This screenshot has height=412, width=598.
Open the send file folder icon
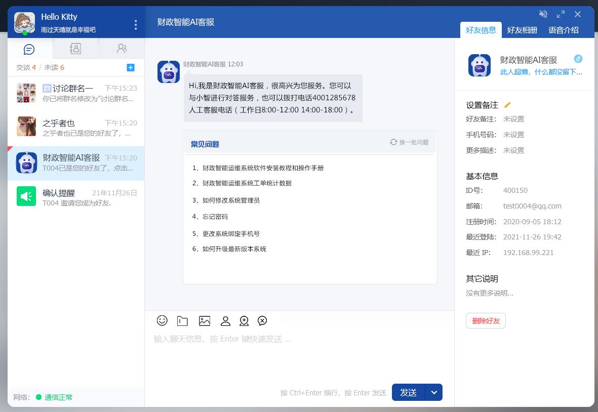click(x=182, y=321)
